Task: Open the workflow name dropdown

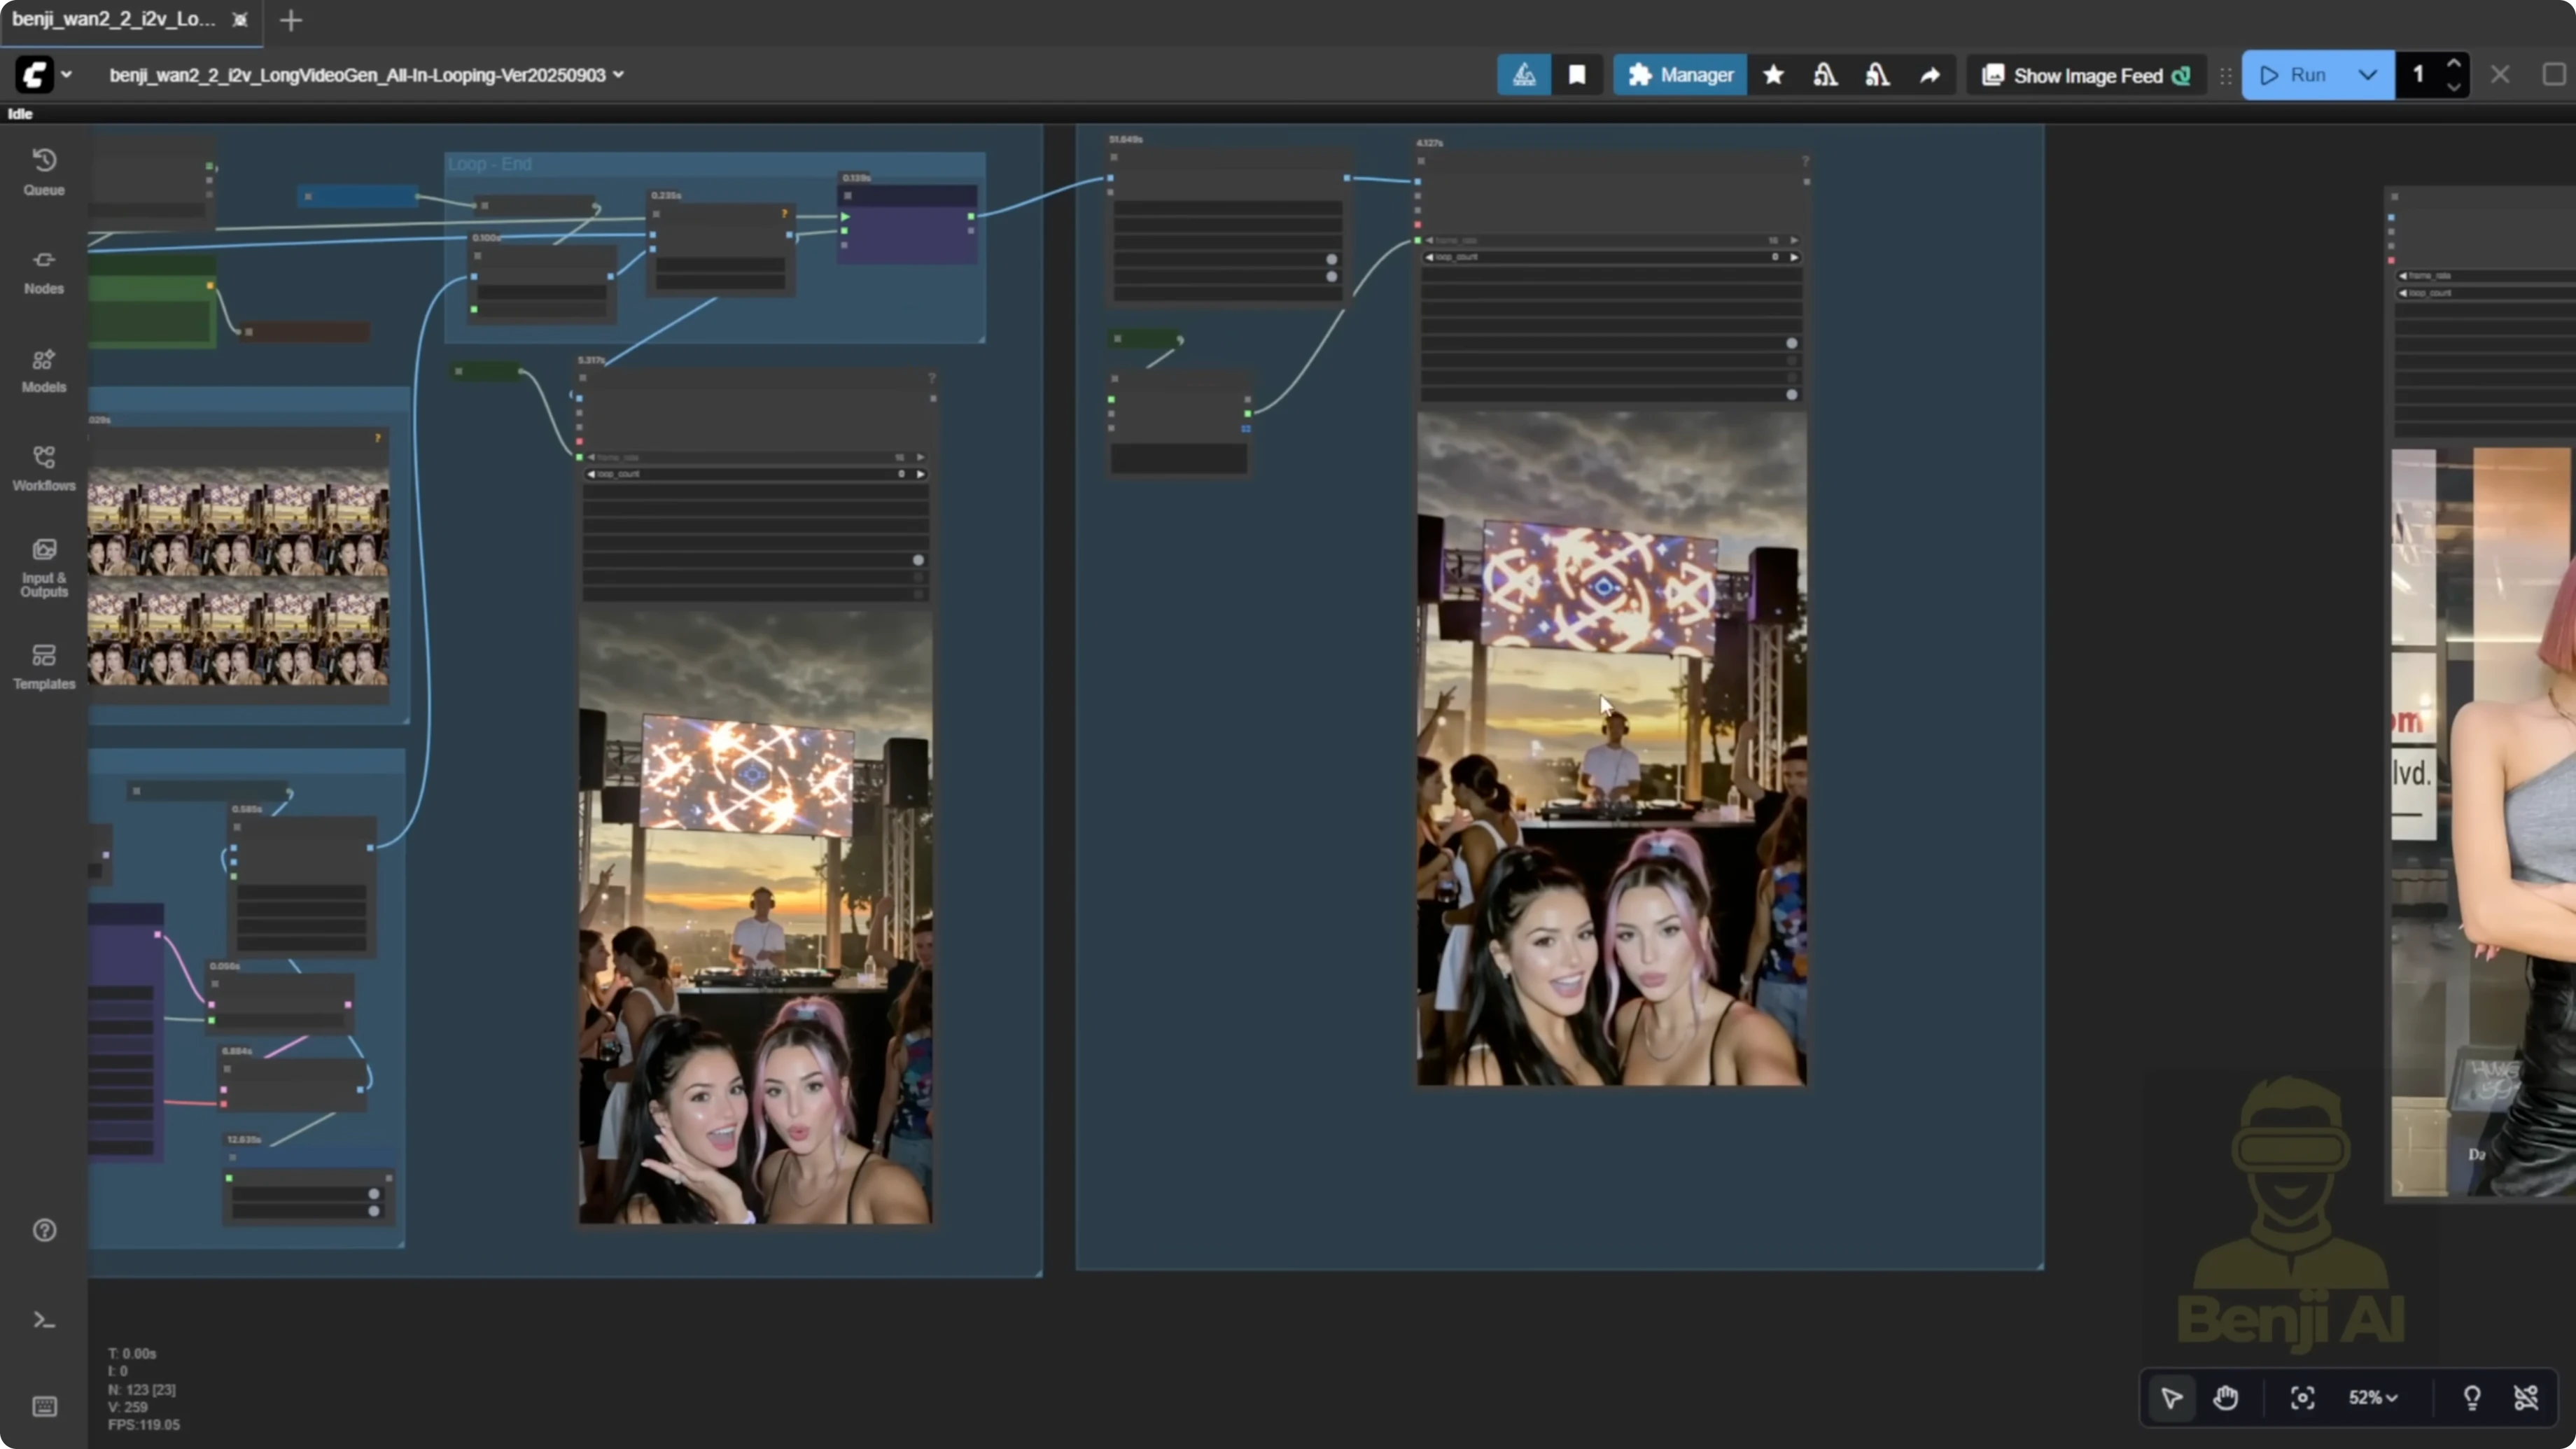Action: coord(619,74)
